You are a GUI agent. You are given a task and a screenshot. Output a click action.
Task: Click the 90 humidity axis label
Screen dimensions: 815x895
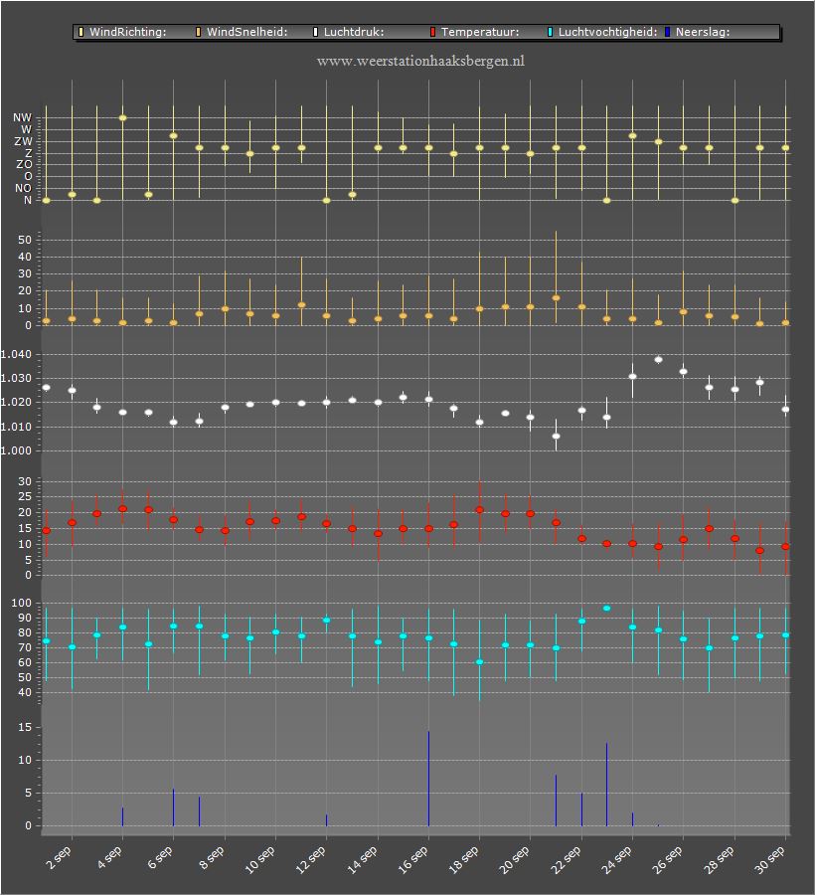pos(25,619)
